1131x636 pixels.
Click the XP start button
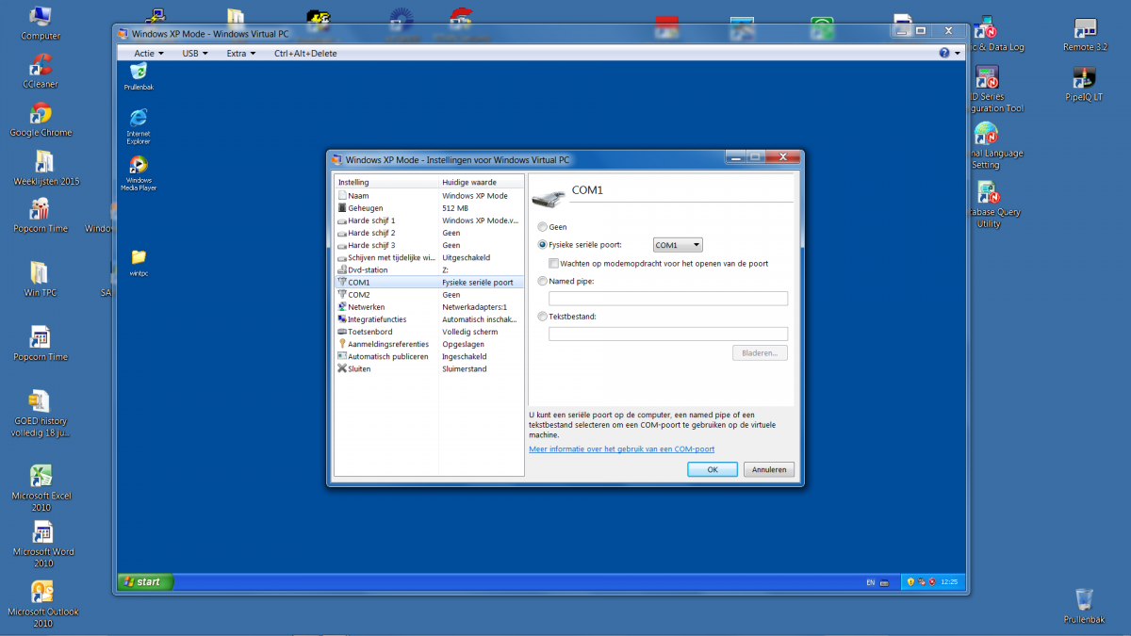click(145, 582)
